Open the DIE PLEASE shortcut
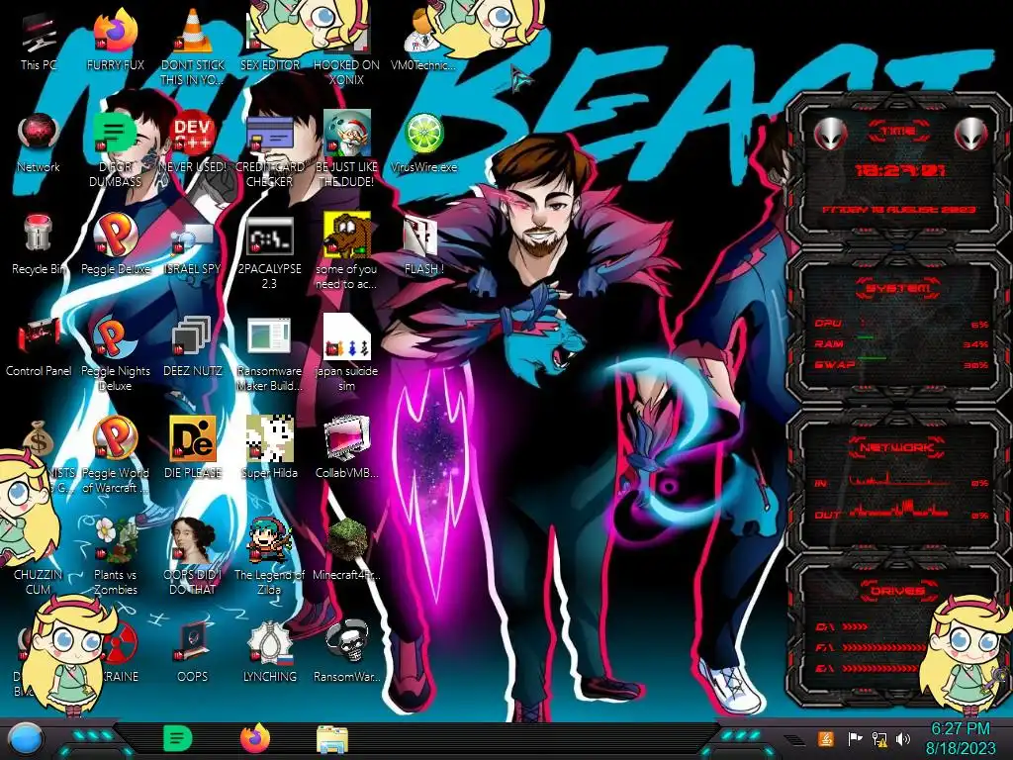 [x=193, y=448]
